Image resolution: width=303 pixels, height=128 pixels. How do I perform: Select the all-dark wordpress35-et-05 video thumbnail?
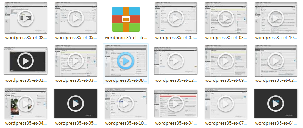click(76, 104)
